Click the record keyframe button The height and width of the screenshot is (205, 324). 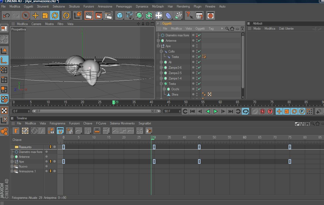pos(255,111)
